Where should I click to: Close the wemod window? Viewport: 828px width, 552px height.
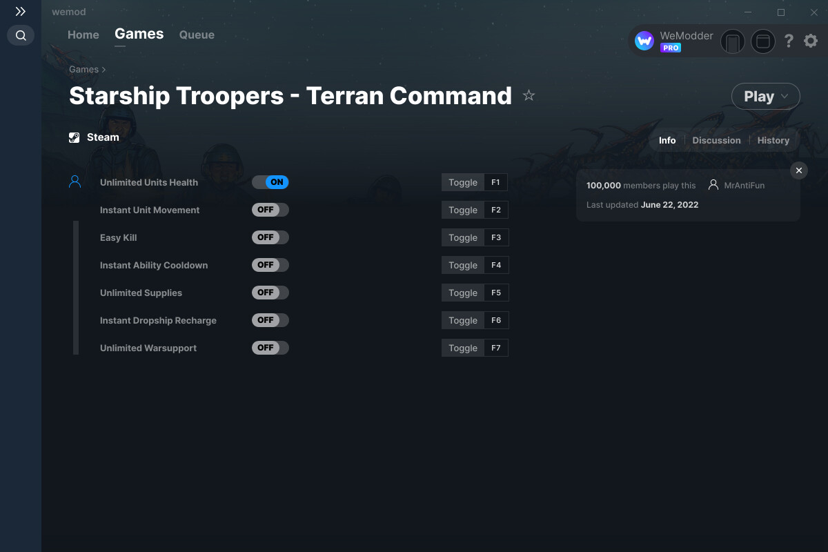[814, 12]
